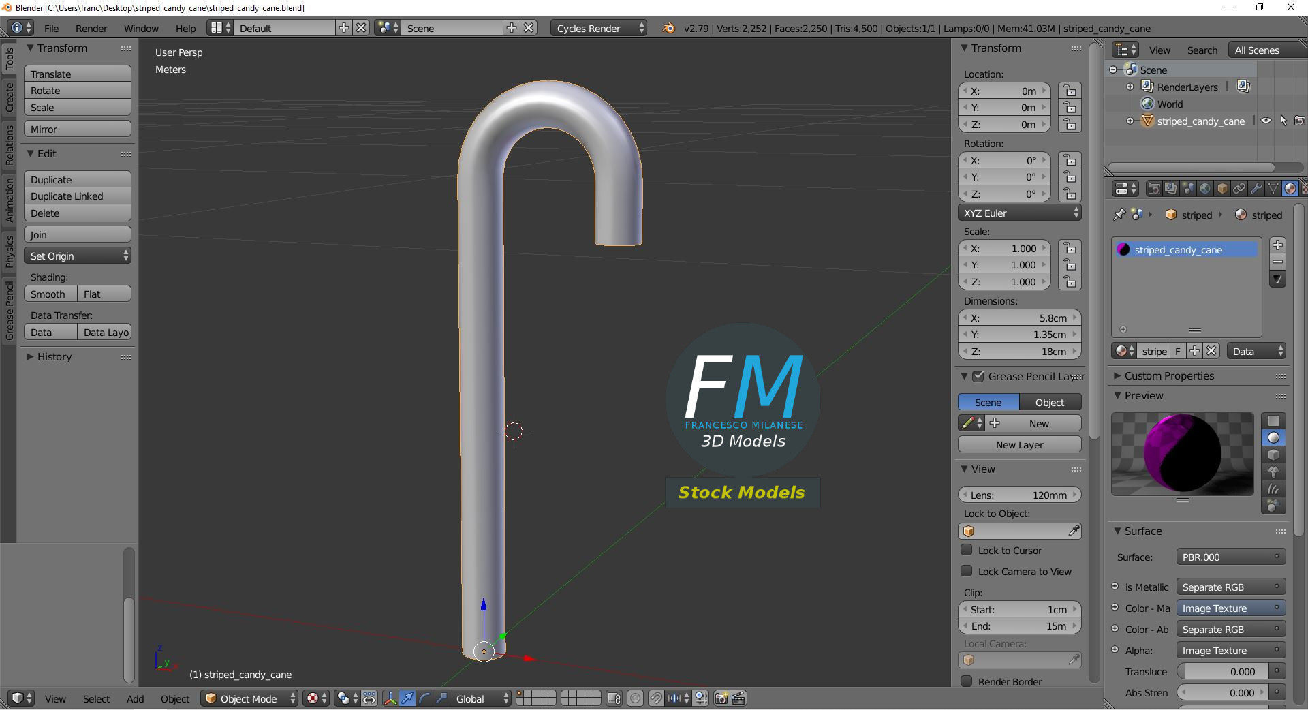Screen dimensions: 1308x710
Task: Switch to the Create tab
Action: (9, 97)
